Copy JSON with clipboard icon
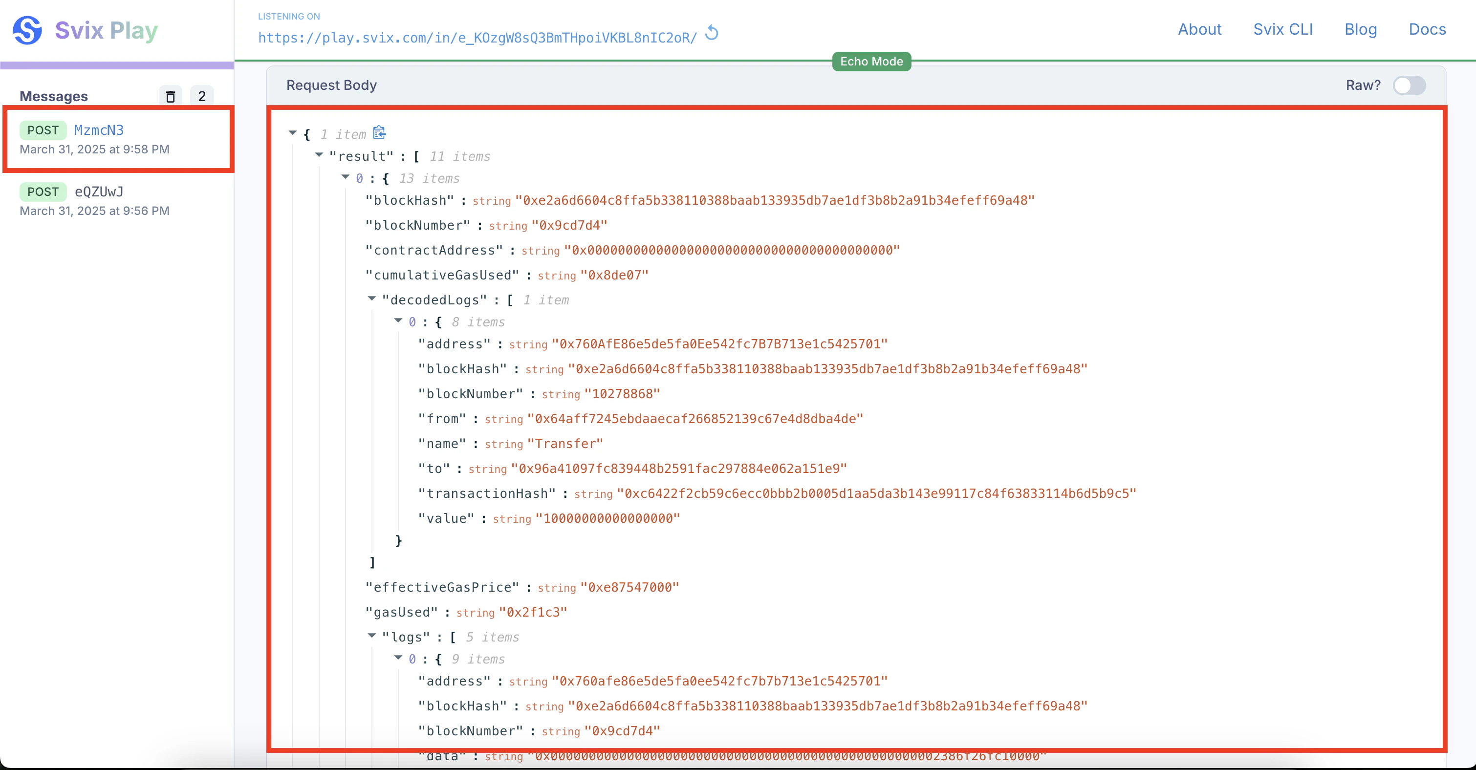 [379, 133]
